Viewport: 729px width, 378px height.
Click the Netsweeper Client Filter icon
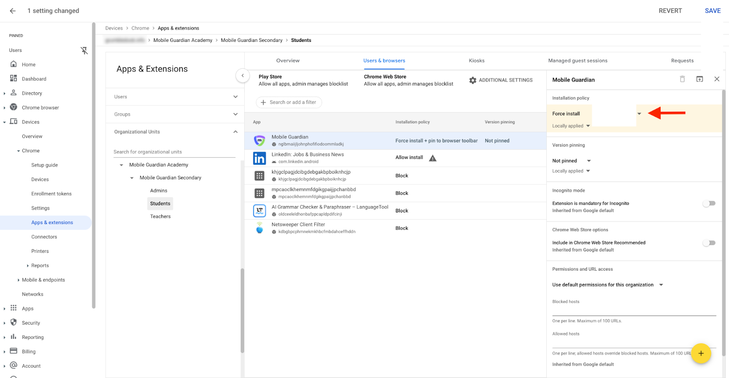point(259,228)
